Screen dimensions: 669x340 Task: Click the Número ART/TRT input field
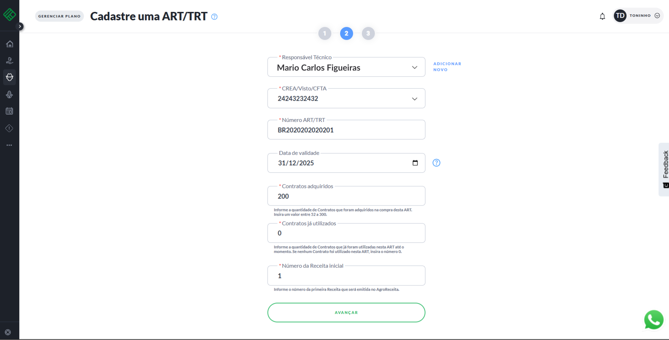point(346,130)
